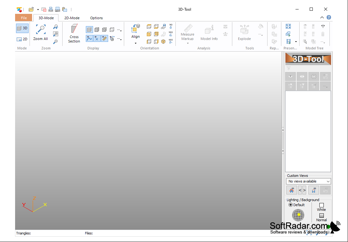This screenshot has height=242, width=348.
Task: Click the save custom view floppy icon
Action: (x=314, y=190)
